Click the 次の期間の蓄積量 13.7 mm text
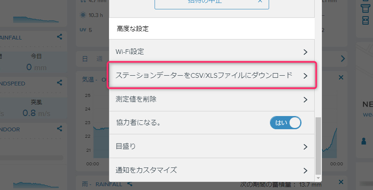 click(x=281, y=184)
